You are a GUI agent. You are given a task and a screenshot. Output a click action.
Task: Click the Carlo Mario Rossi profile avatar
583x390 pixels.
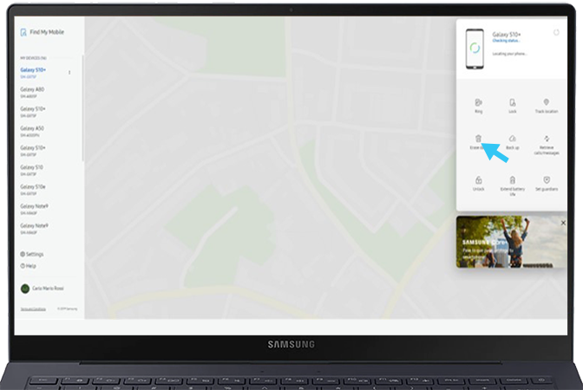click(x=25, y=289)
